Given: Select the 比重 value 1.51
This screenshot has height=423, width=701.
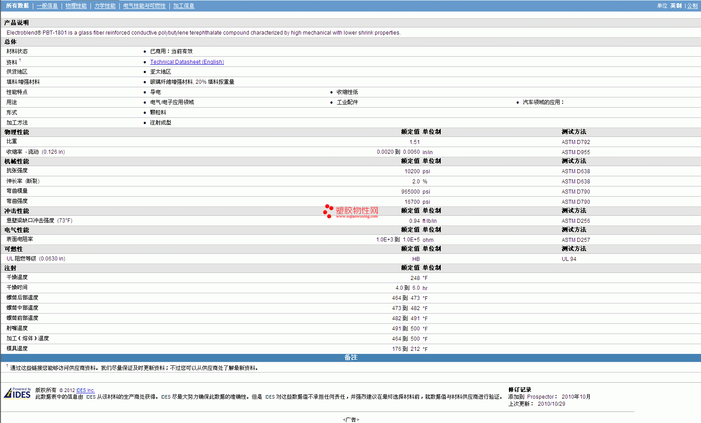Looking at the screenshot, I should point(415,142).
